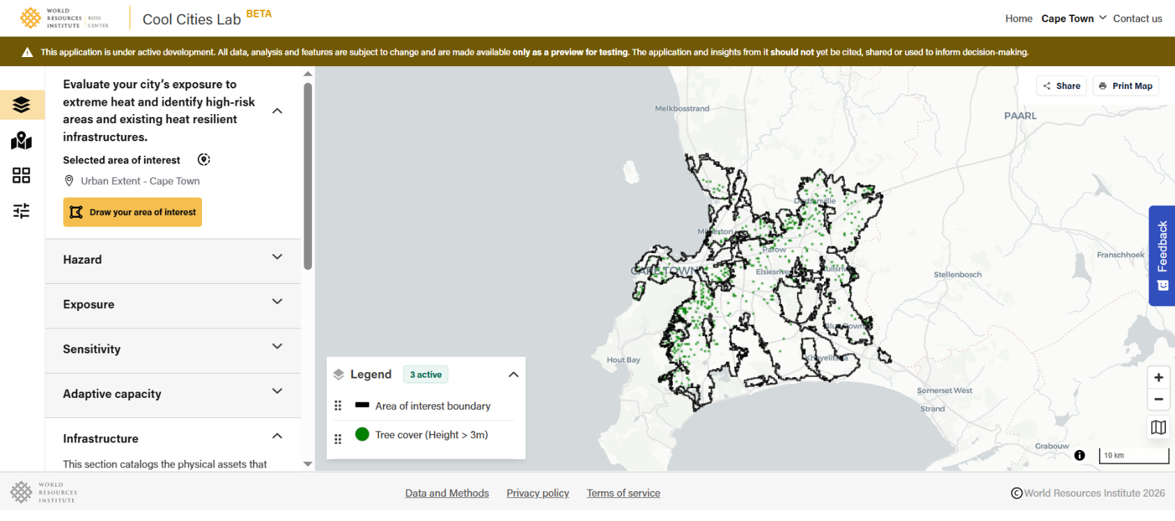Open the Data and Methods link

(x=447, y=493)
